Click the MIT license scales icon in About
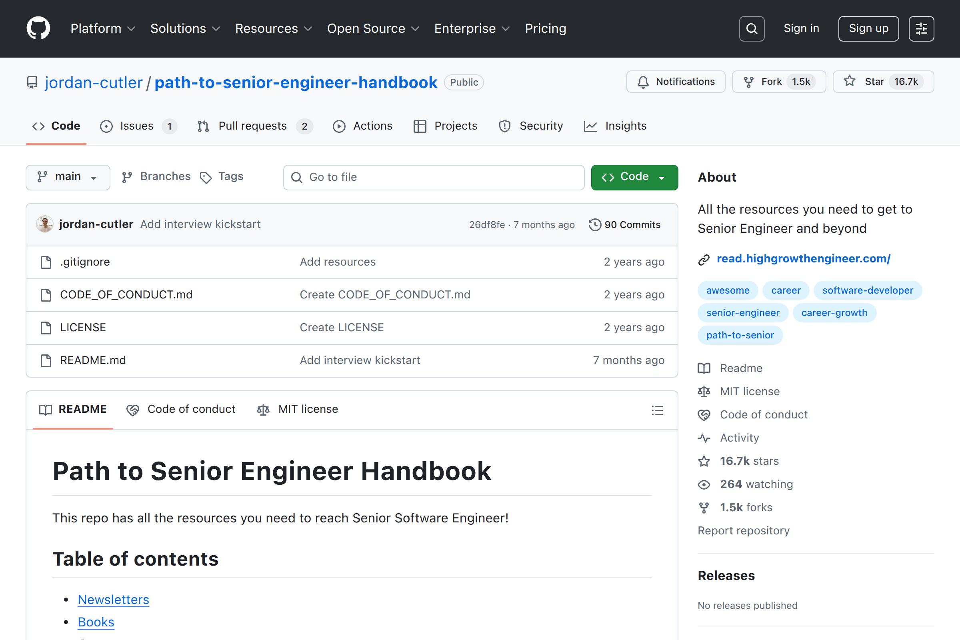This screenshot has height=640, width=960. click(704, 392)
